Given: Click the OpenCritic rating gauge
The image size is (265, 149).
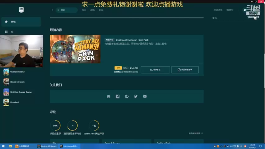Looking at the screenshot, I should click(x=94, y=125).
